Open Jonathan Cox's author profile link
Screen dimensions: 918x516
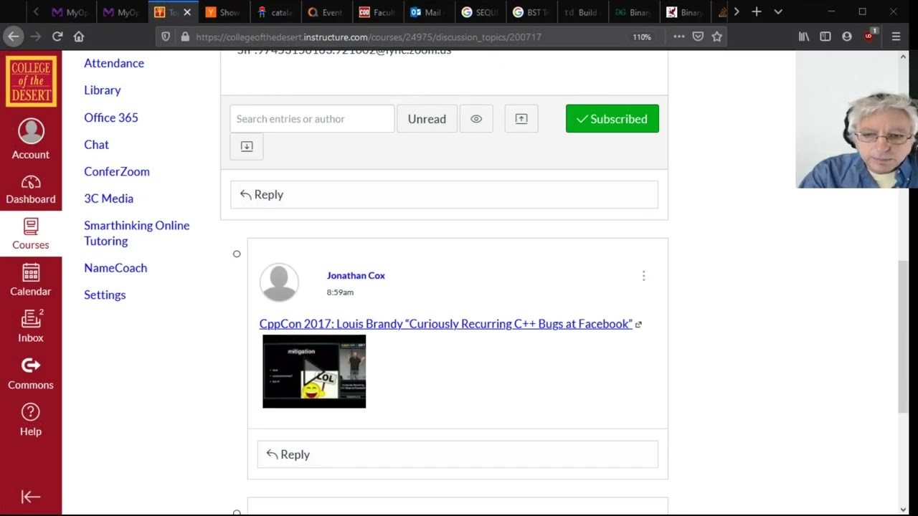[356, 275]
